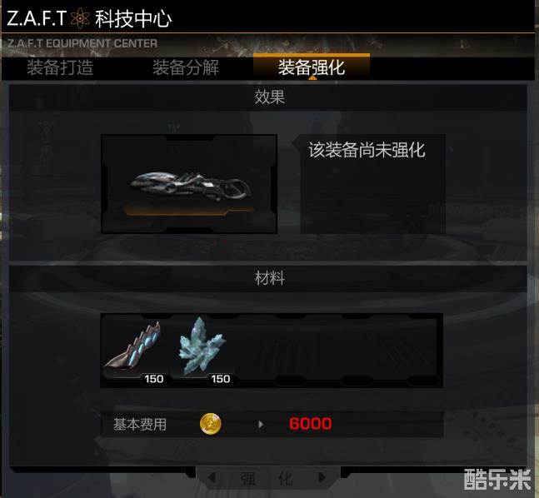Select the weapon in the equipment slot
539x498 pixels.
pyautogui.click(x=189, y=184)
